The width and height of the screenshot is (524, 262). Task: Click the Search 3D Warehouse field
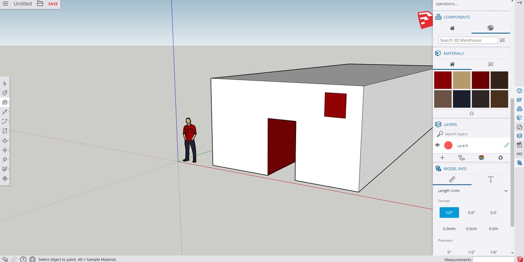[x=468, y=40]
